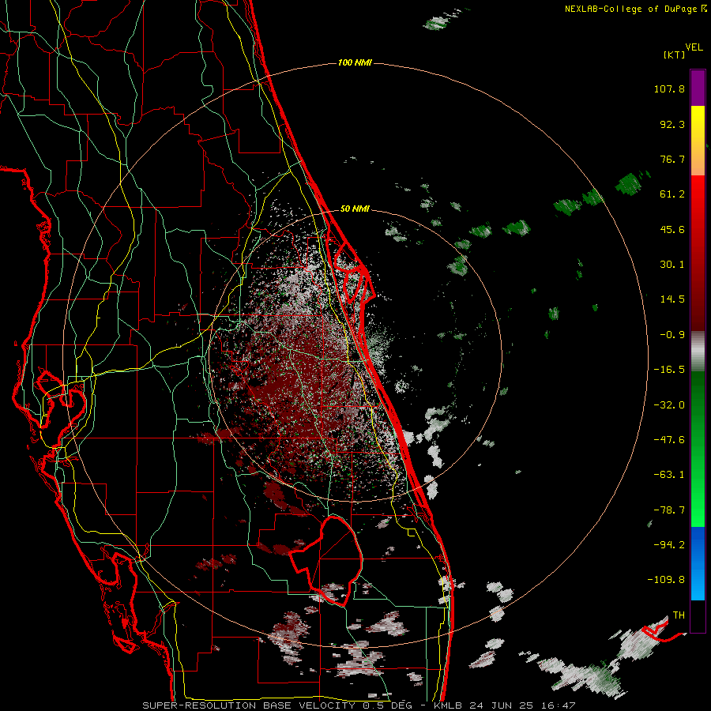711x711 pixels.
Task: Click the TH label on the legend
Action: [679, 615]
